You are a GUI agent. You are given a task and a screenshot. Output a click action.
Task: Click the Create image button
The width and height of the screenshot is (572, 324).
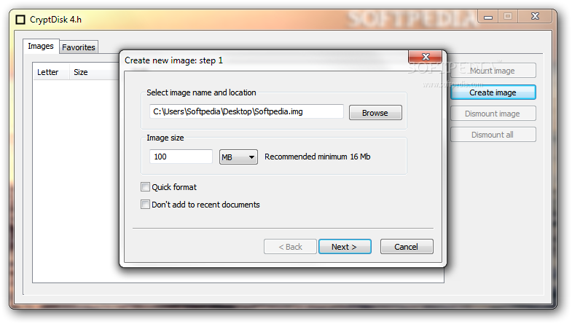[x=493, y=92]
